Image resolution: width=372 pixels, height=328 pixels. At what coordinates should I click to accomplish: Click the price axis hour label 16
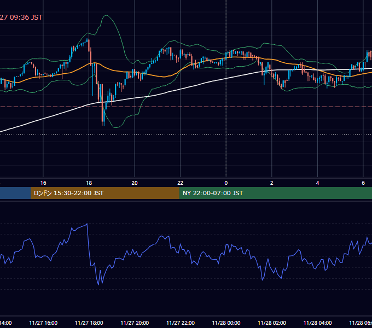(x=43, y=183)
